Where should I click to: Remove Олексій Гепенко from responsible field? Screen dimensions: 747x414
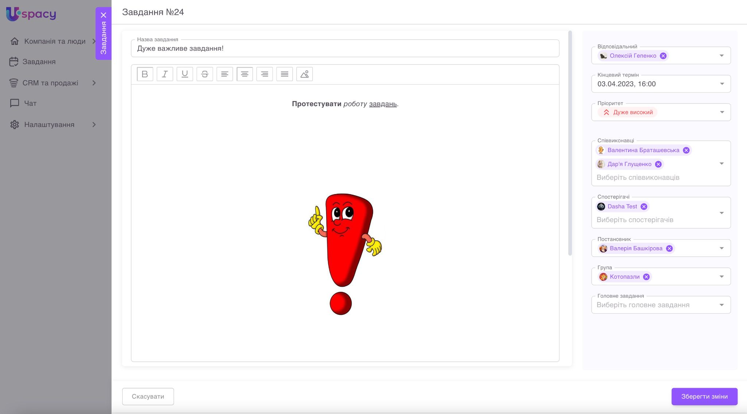(x=663, y=56)
